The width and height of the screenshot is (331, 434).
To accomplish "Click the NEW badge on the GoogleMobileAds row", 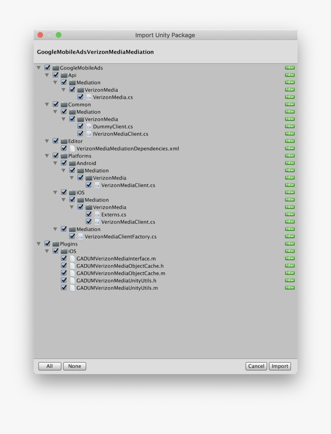I will coord(290,68).
